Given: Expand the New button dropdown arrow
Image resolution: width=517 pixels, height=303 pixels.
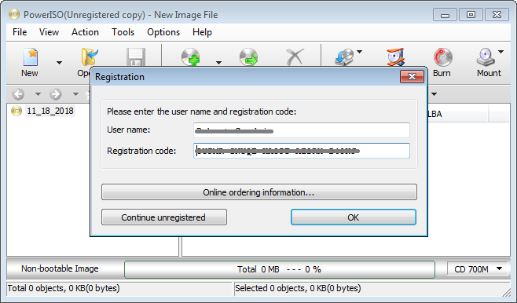Looking at the screenshot, I should click(59, 63).
